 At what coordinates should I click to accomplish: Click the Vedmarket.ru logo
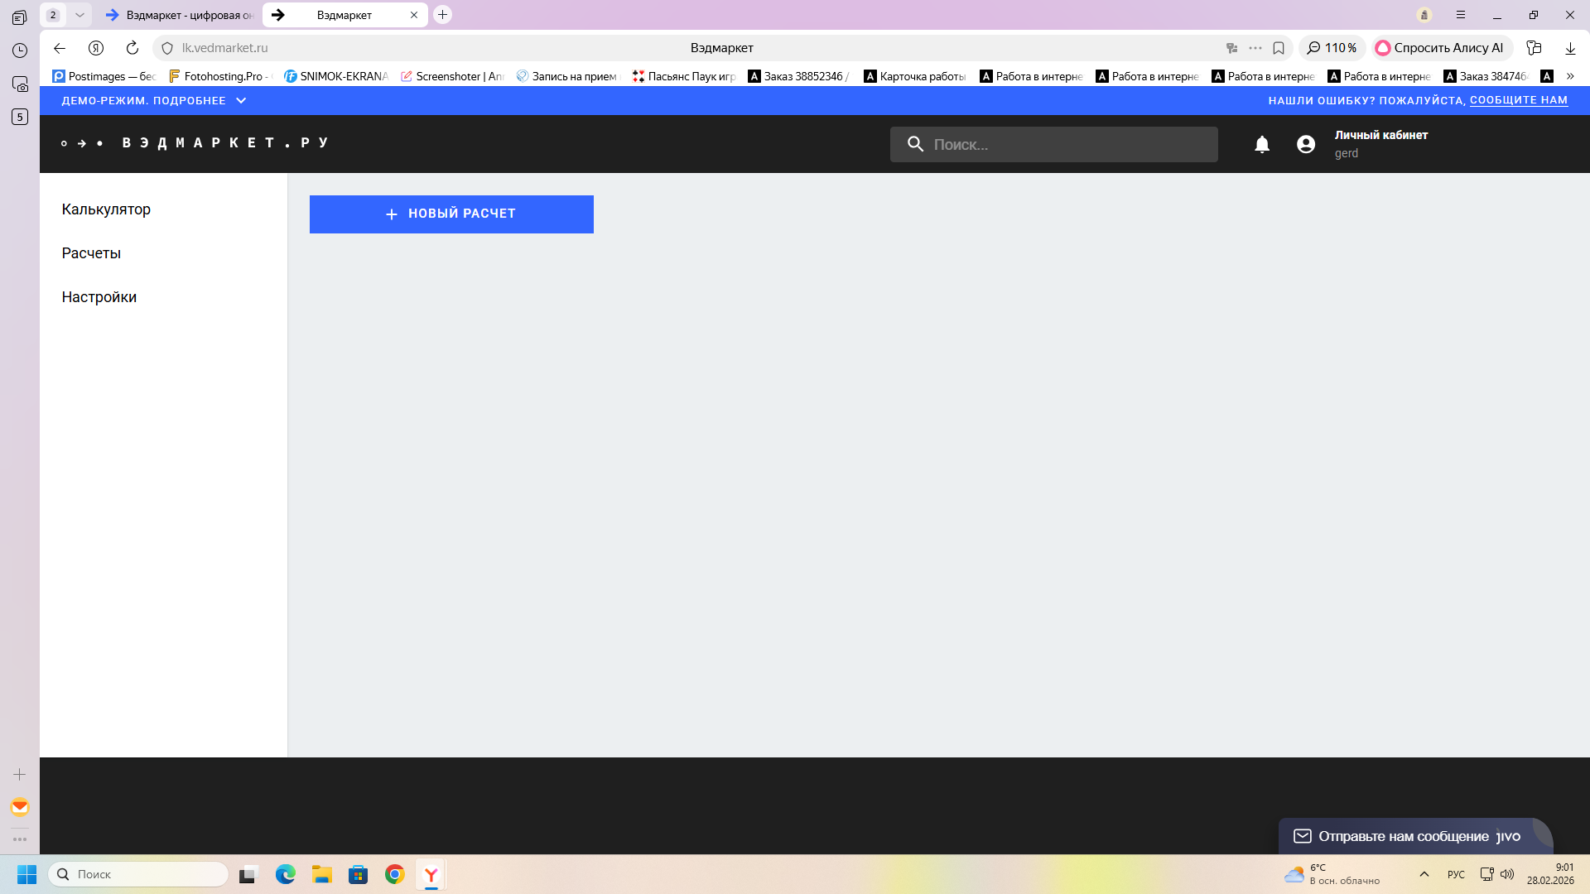click(195, 143)
